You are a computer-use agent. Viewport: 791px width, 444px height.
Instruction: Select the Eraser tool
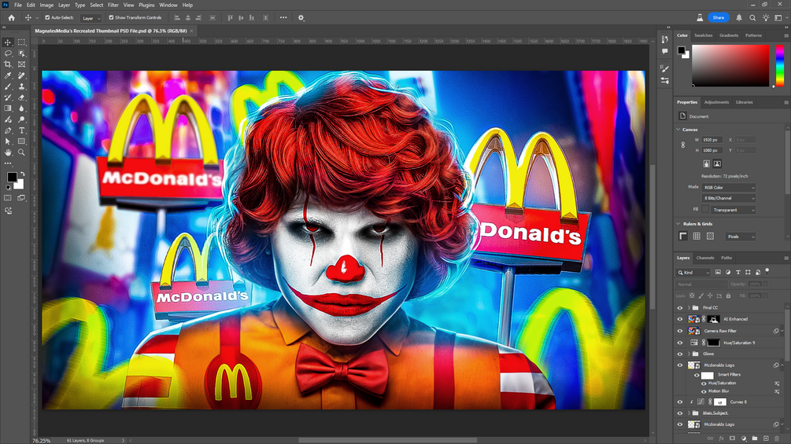coord(22,97)
